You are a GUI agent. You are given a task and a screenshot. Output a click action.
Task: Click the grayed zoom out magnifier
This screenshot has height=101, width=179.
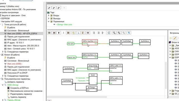click(124, 33)
